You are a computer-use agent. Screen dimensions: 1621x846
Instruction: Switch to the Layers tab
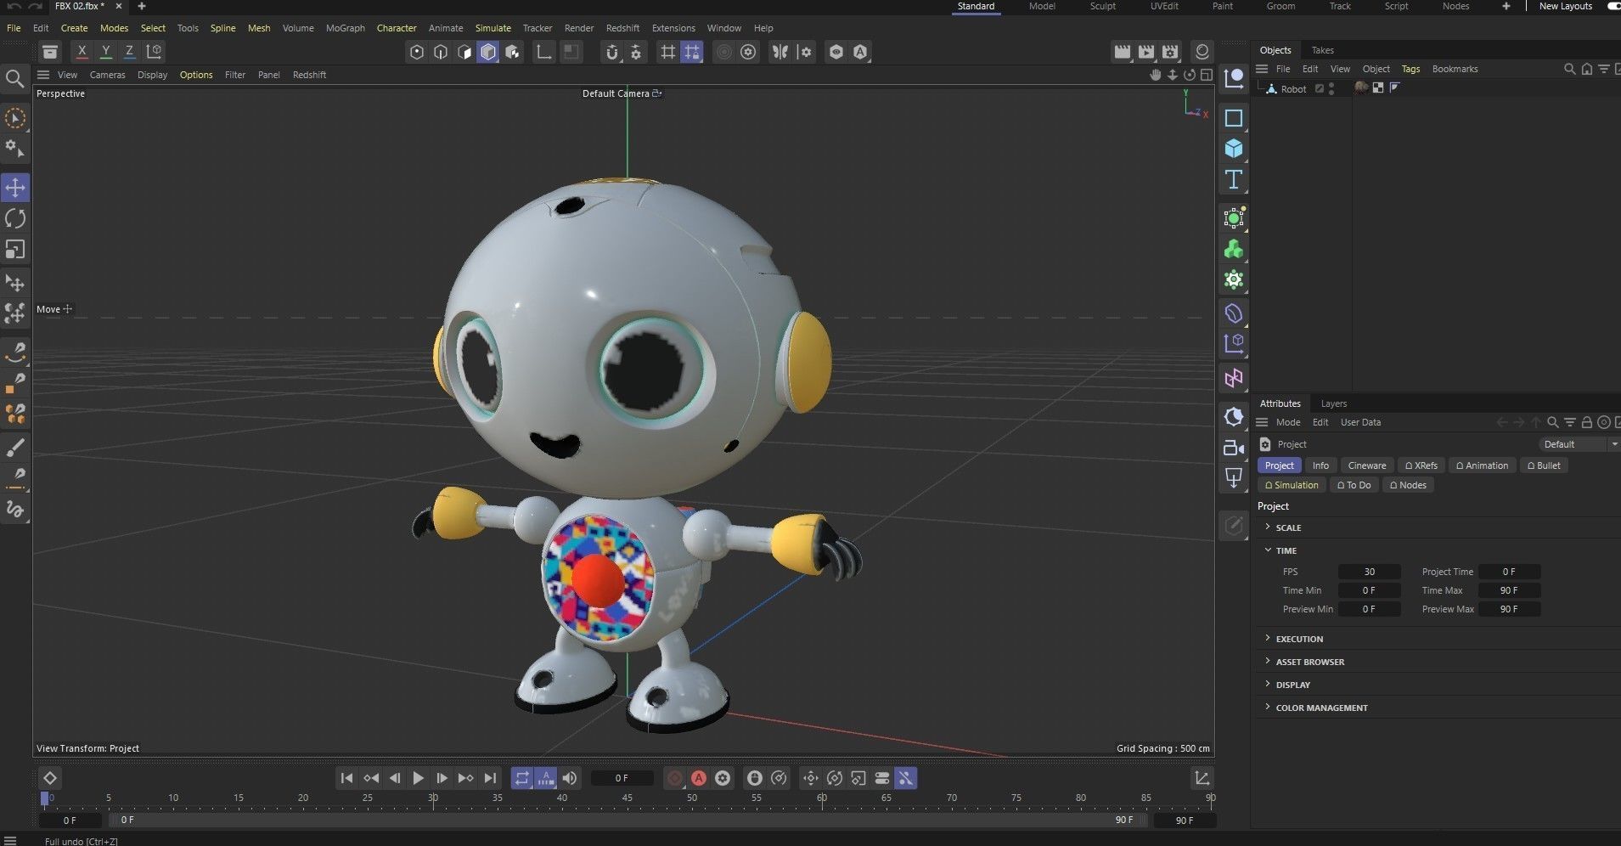click(1333, 403)
